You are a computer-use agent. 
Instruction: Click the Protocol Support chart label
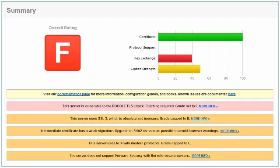(x=142, y=48)
